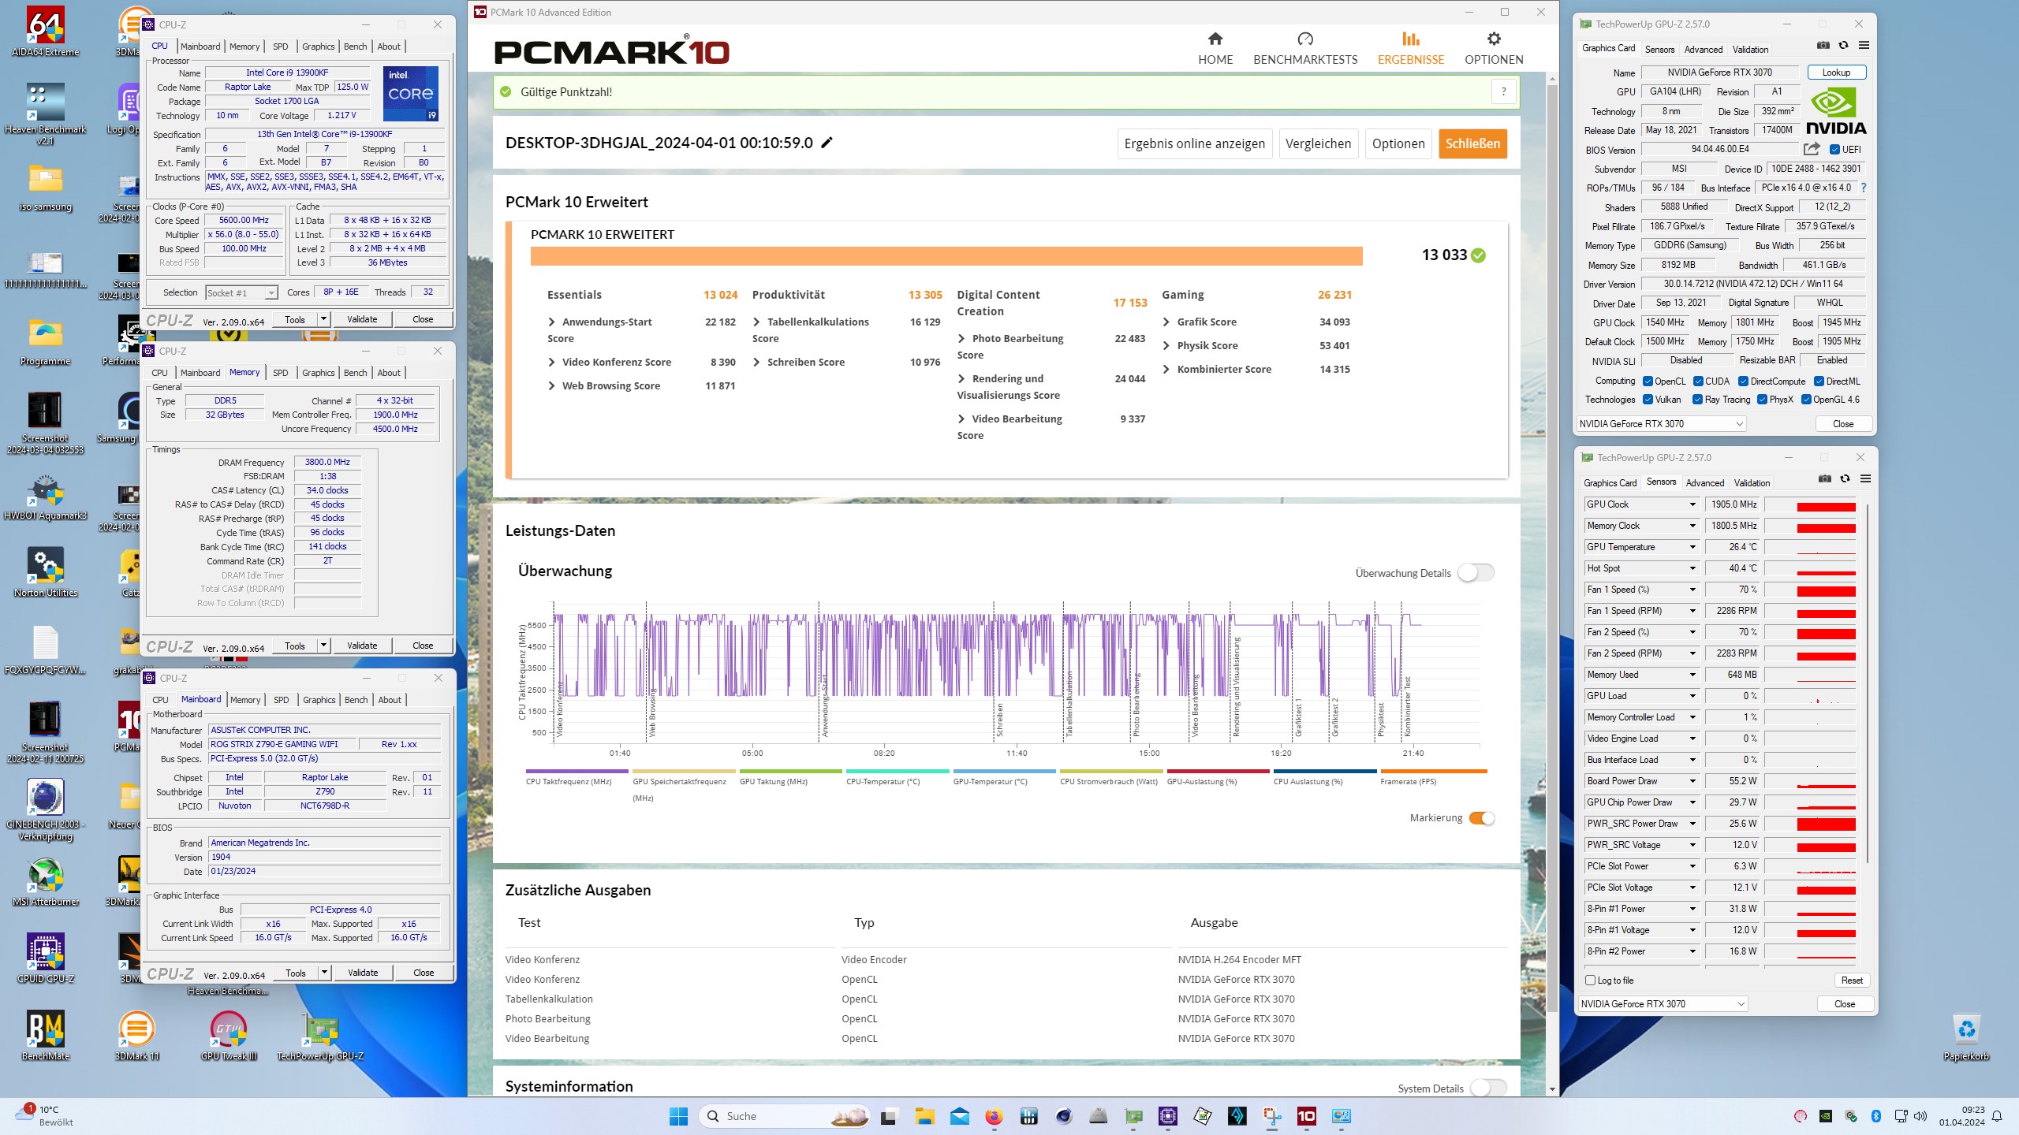Toggle Ray Tracing checkbox in GPU-Z
This screenshot has width=2019, height=1135.
pyautogui.click(x=1697, y=400)
